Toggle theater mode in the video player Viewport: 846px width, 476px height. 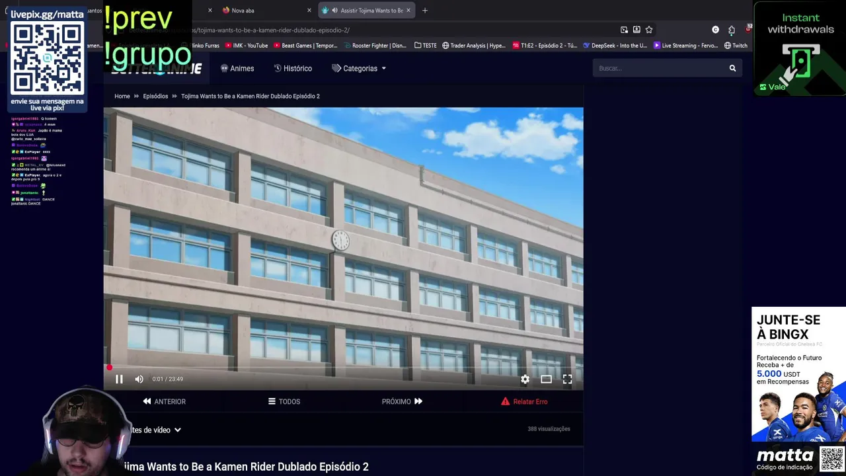click(x=546, y=379)
